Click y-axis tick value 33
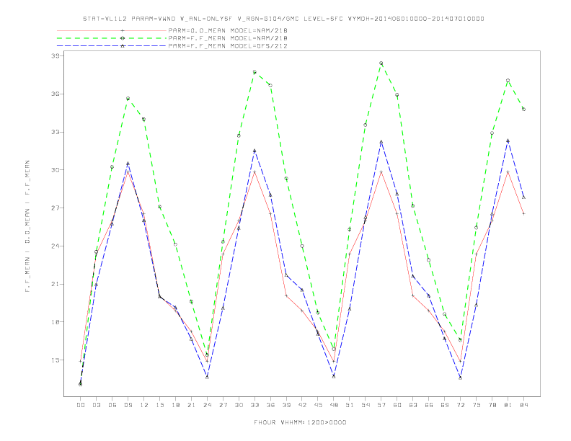571x441 pixels. pyautogui.click(x=56, y=132)
